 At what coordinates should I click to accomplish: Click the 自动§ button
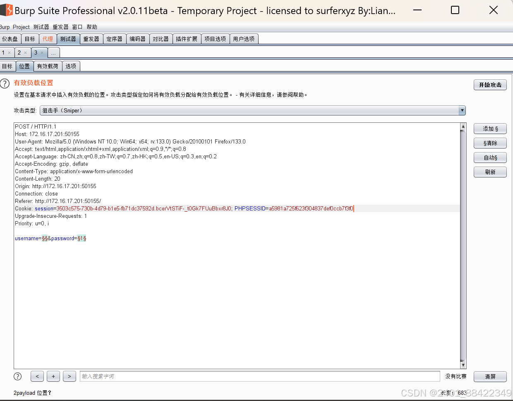click(490, 158)
